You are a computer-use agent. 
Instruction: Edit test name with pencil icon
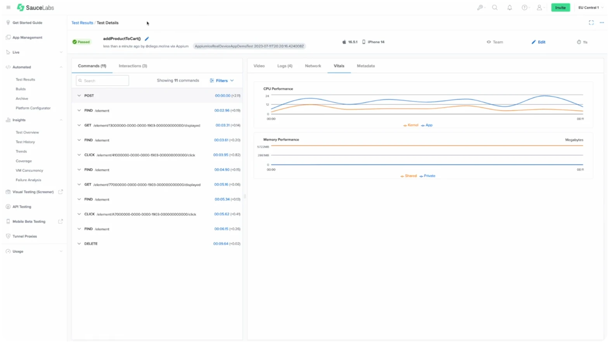(x=147, y=39)
